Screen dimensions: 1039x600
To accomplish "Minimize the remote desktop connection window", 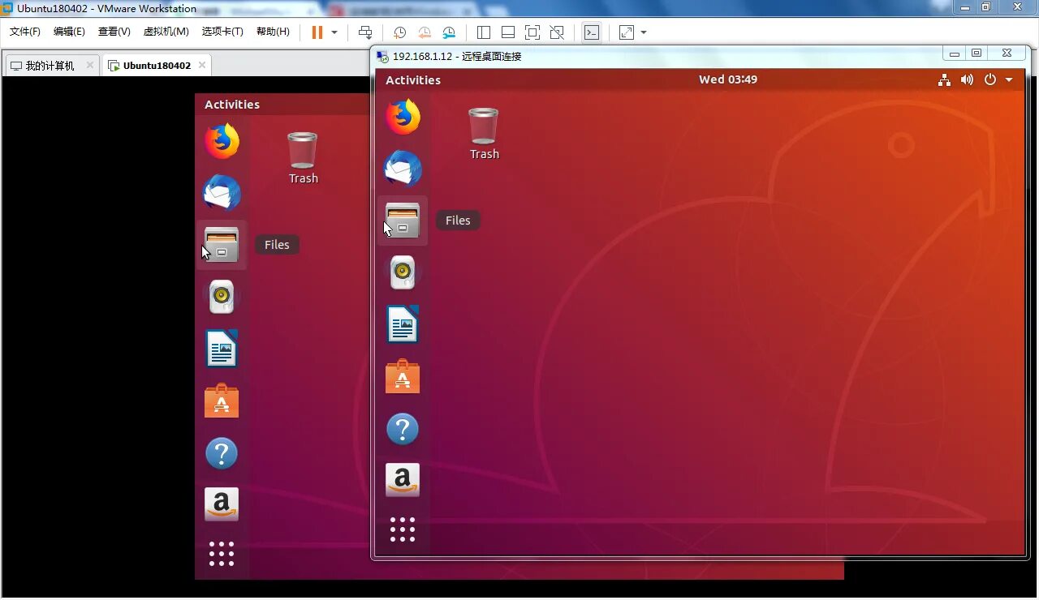I will [954, 54].
